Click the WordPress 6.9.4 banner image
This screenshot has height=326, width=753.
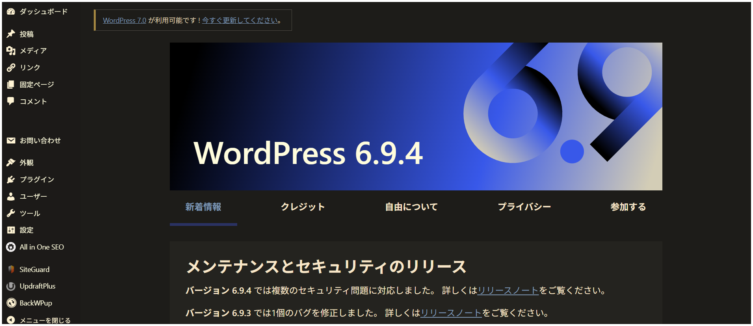click(x=416, y=116)
